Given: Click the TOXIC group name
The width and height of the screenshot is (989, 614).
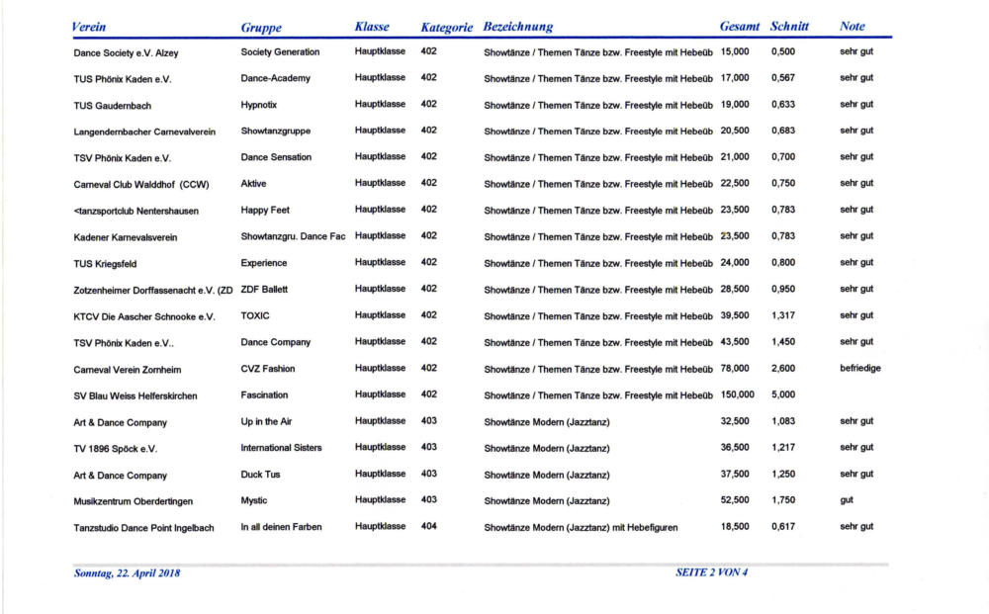Looking at the screenshot, I should pos(255,315).
